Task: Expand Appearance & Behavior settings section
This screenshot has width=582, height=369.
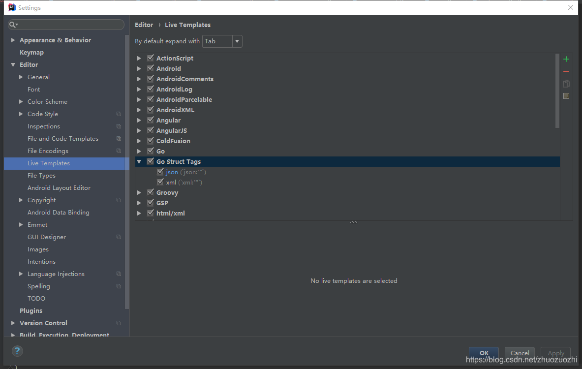Action: (13, 40)
